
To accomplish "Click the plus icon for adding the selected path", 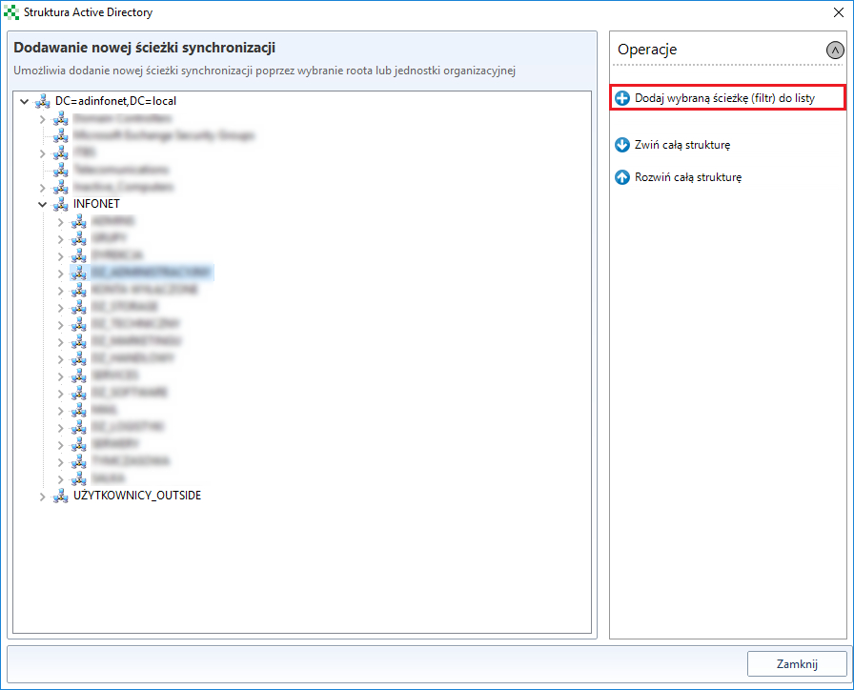I will pos(622,98).
